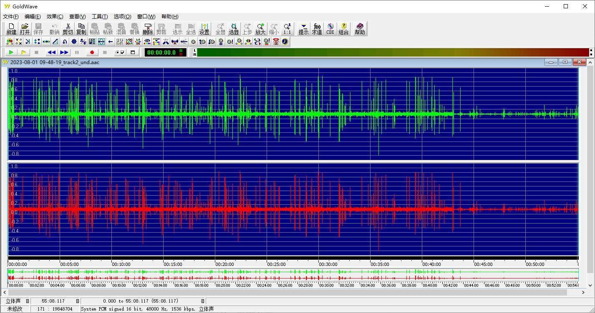Open the 编辑(E) menu
Image resolution: width=595 pixels, height=313 pixels.
[x=33, y=17]
